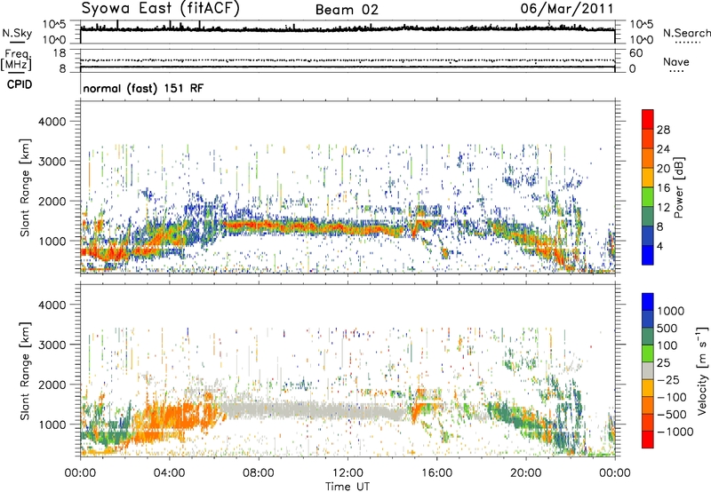Click the power panel 'Slant Range [km]' label
This screenshot has height=492, width=711.
tap(25, 187)
